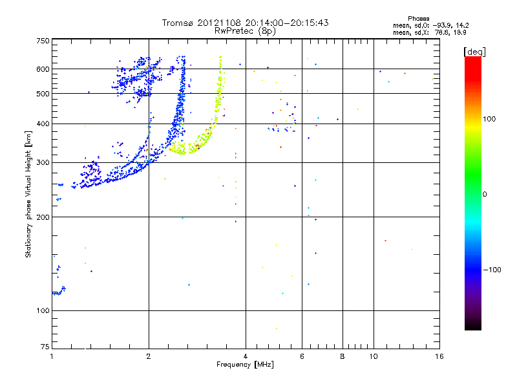
Task: Click the blue echo cluster near 110 km height
Action: (59, 291)
